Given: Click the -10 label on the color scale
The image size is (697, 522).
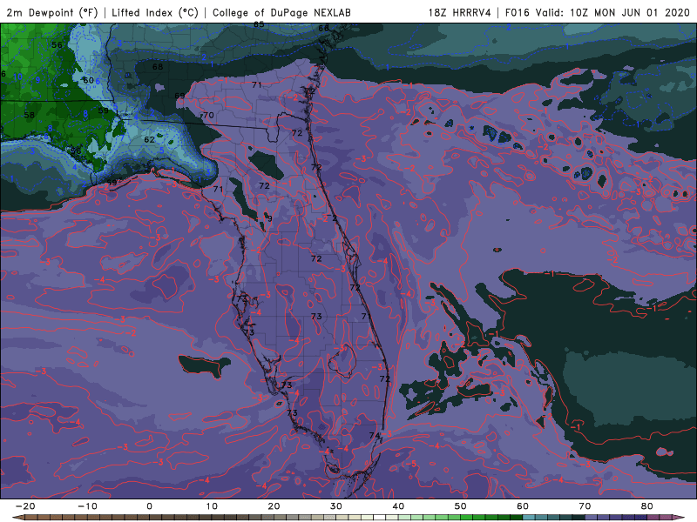Looking at the screenshot, I should click(87, 506).
